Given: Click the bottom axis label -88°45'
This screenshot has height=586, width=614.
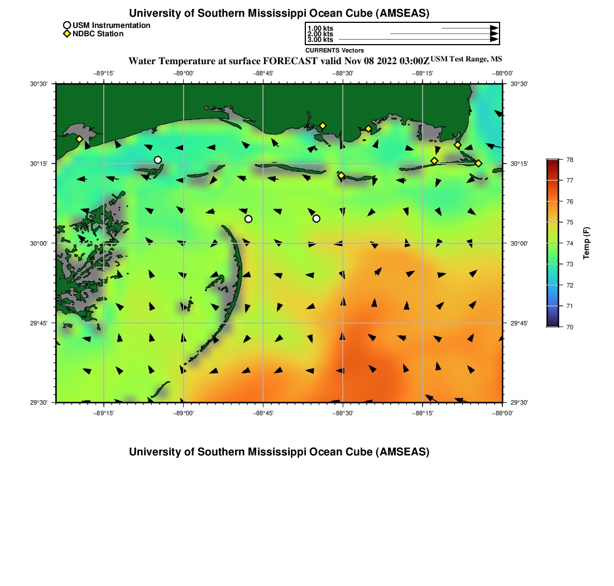Looking at the screenshot, I should 263,414.
